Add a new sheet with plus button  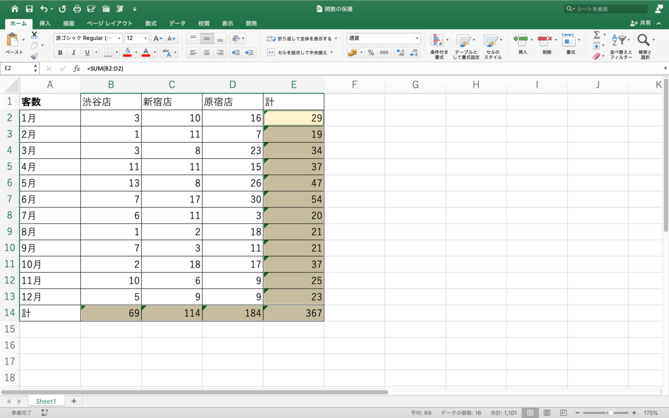click(x=74, y=401)
